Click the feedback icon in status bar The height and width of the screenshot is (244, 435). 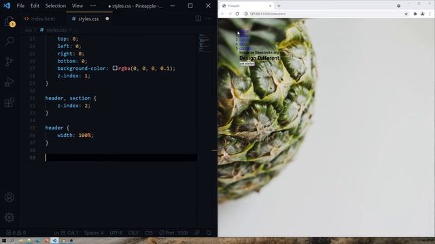click(x=197, y=233)
